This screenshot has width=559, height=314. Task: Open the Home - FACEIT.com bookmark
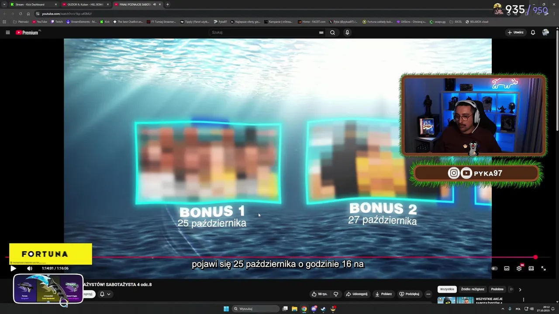coord(311,21)
